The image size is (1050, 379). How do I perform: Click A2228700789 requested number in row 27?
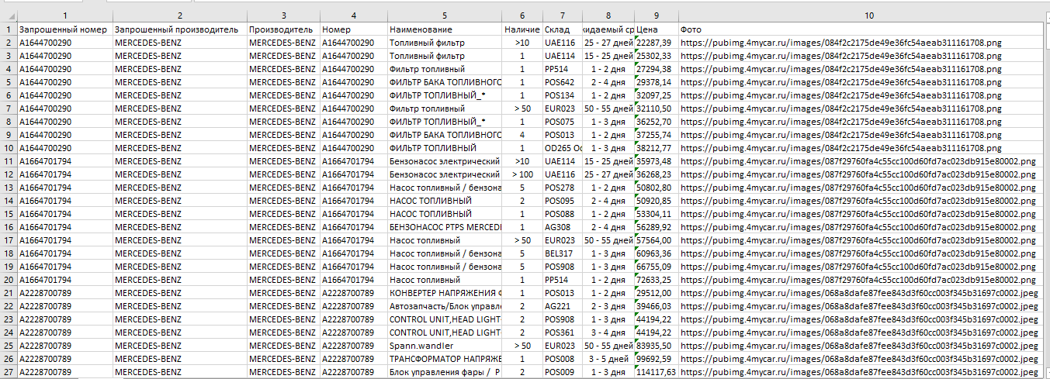click(x=64, y=372)
